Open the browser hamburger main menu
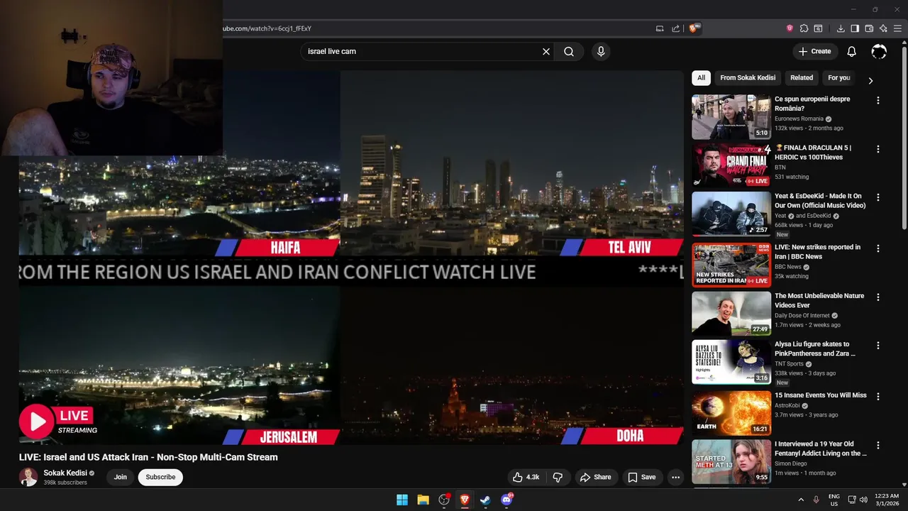 (899, 28)
